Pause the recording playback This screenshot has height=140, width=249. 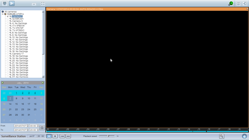(x=49, y=136)
